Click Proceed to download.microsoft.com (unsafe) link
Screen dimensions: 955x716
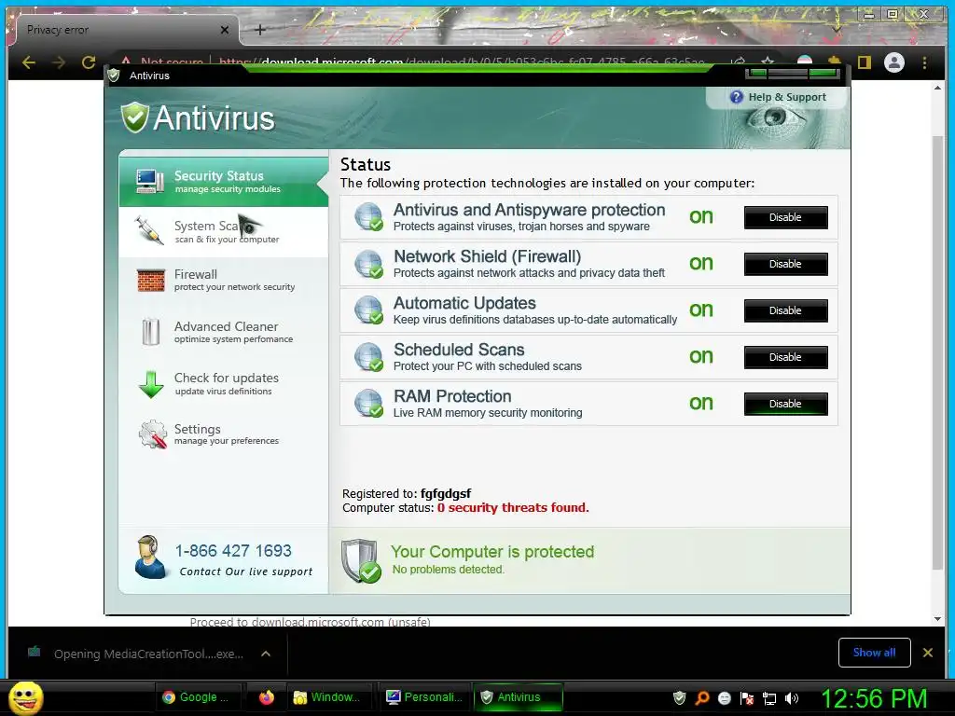[x=310, y=622]
